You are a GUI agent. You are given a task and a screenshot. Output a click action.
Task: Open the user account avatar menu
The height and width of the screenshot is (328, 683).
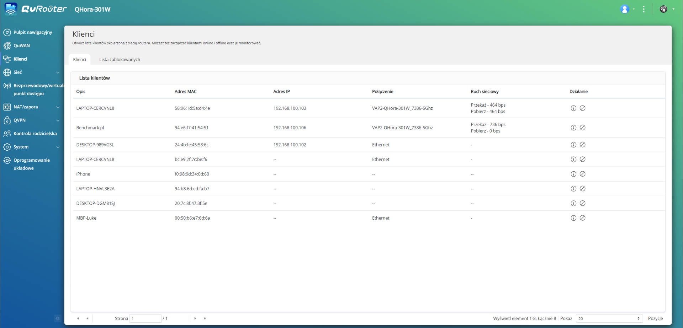click(x=625, y=9)
